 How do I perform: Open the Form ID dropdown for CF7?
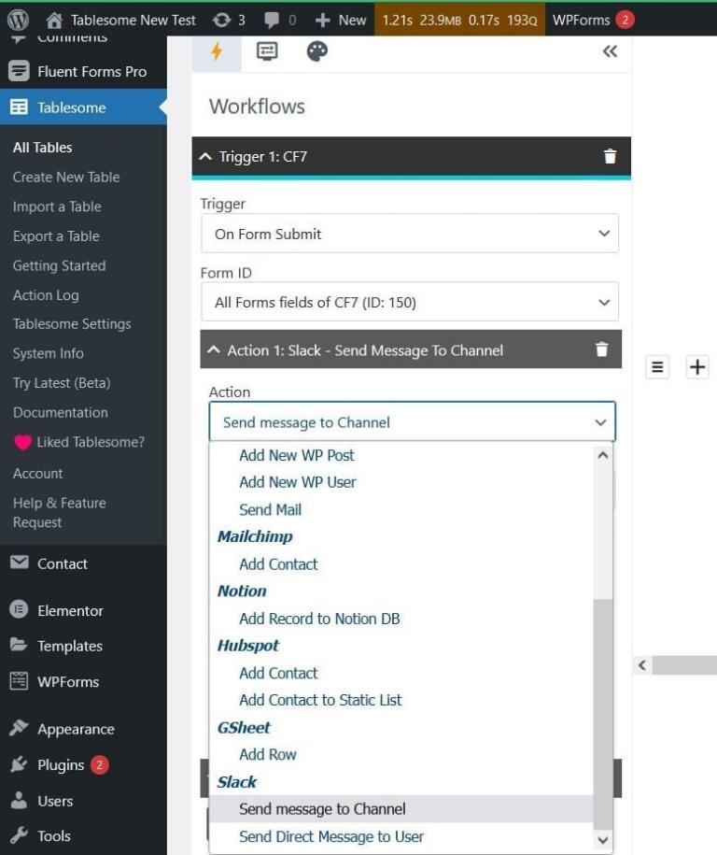coord(411,302)
